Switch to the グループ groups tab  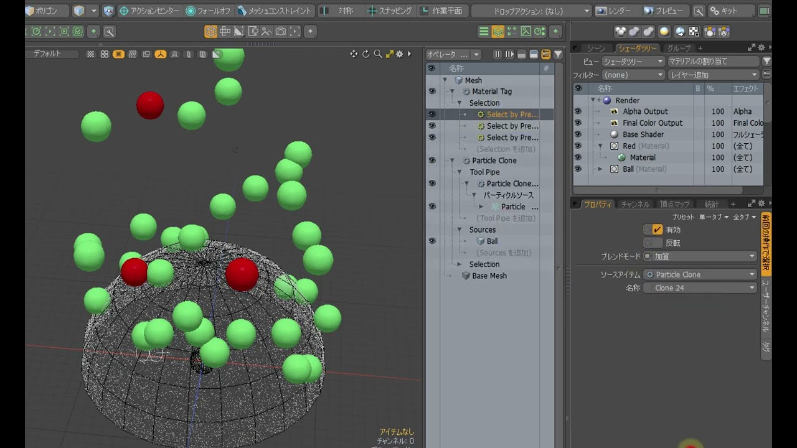click(x=679, y=48)
